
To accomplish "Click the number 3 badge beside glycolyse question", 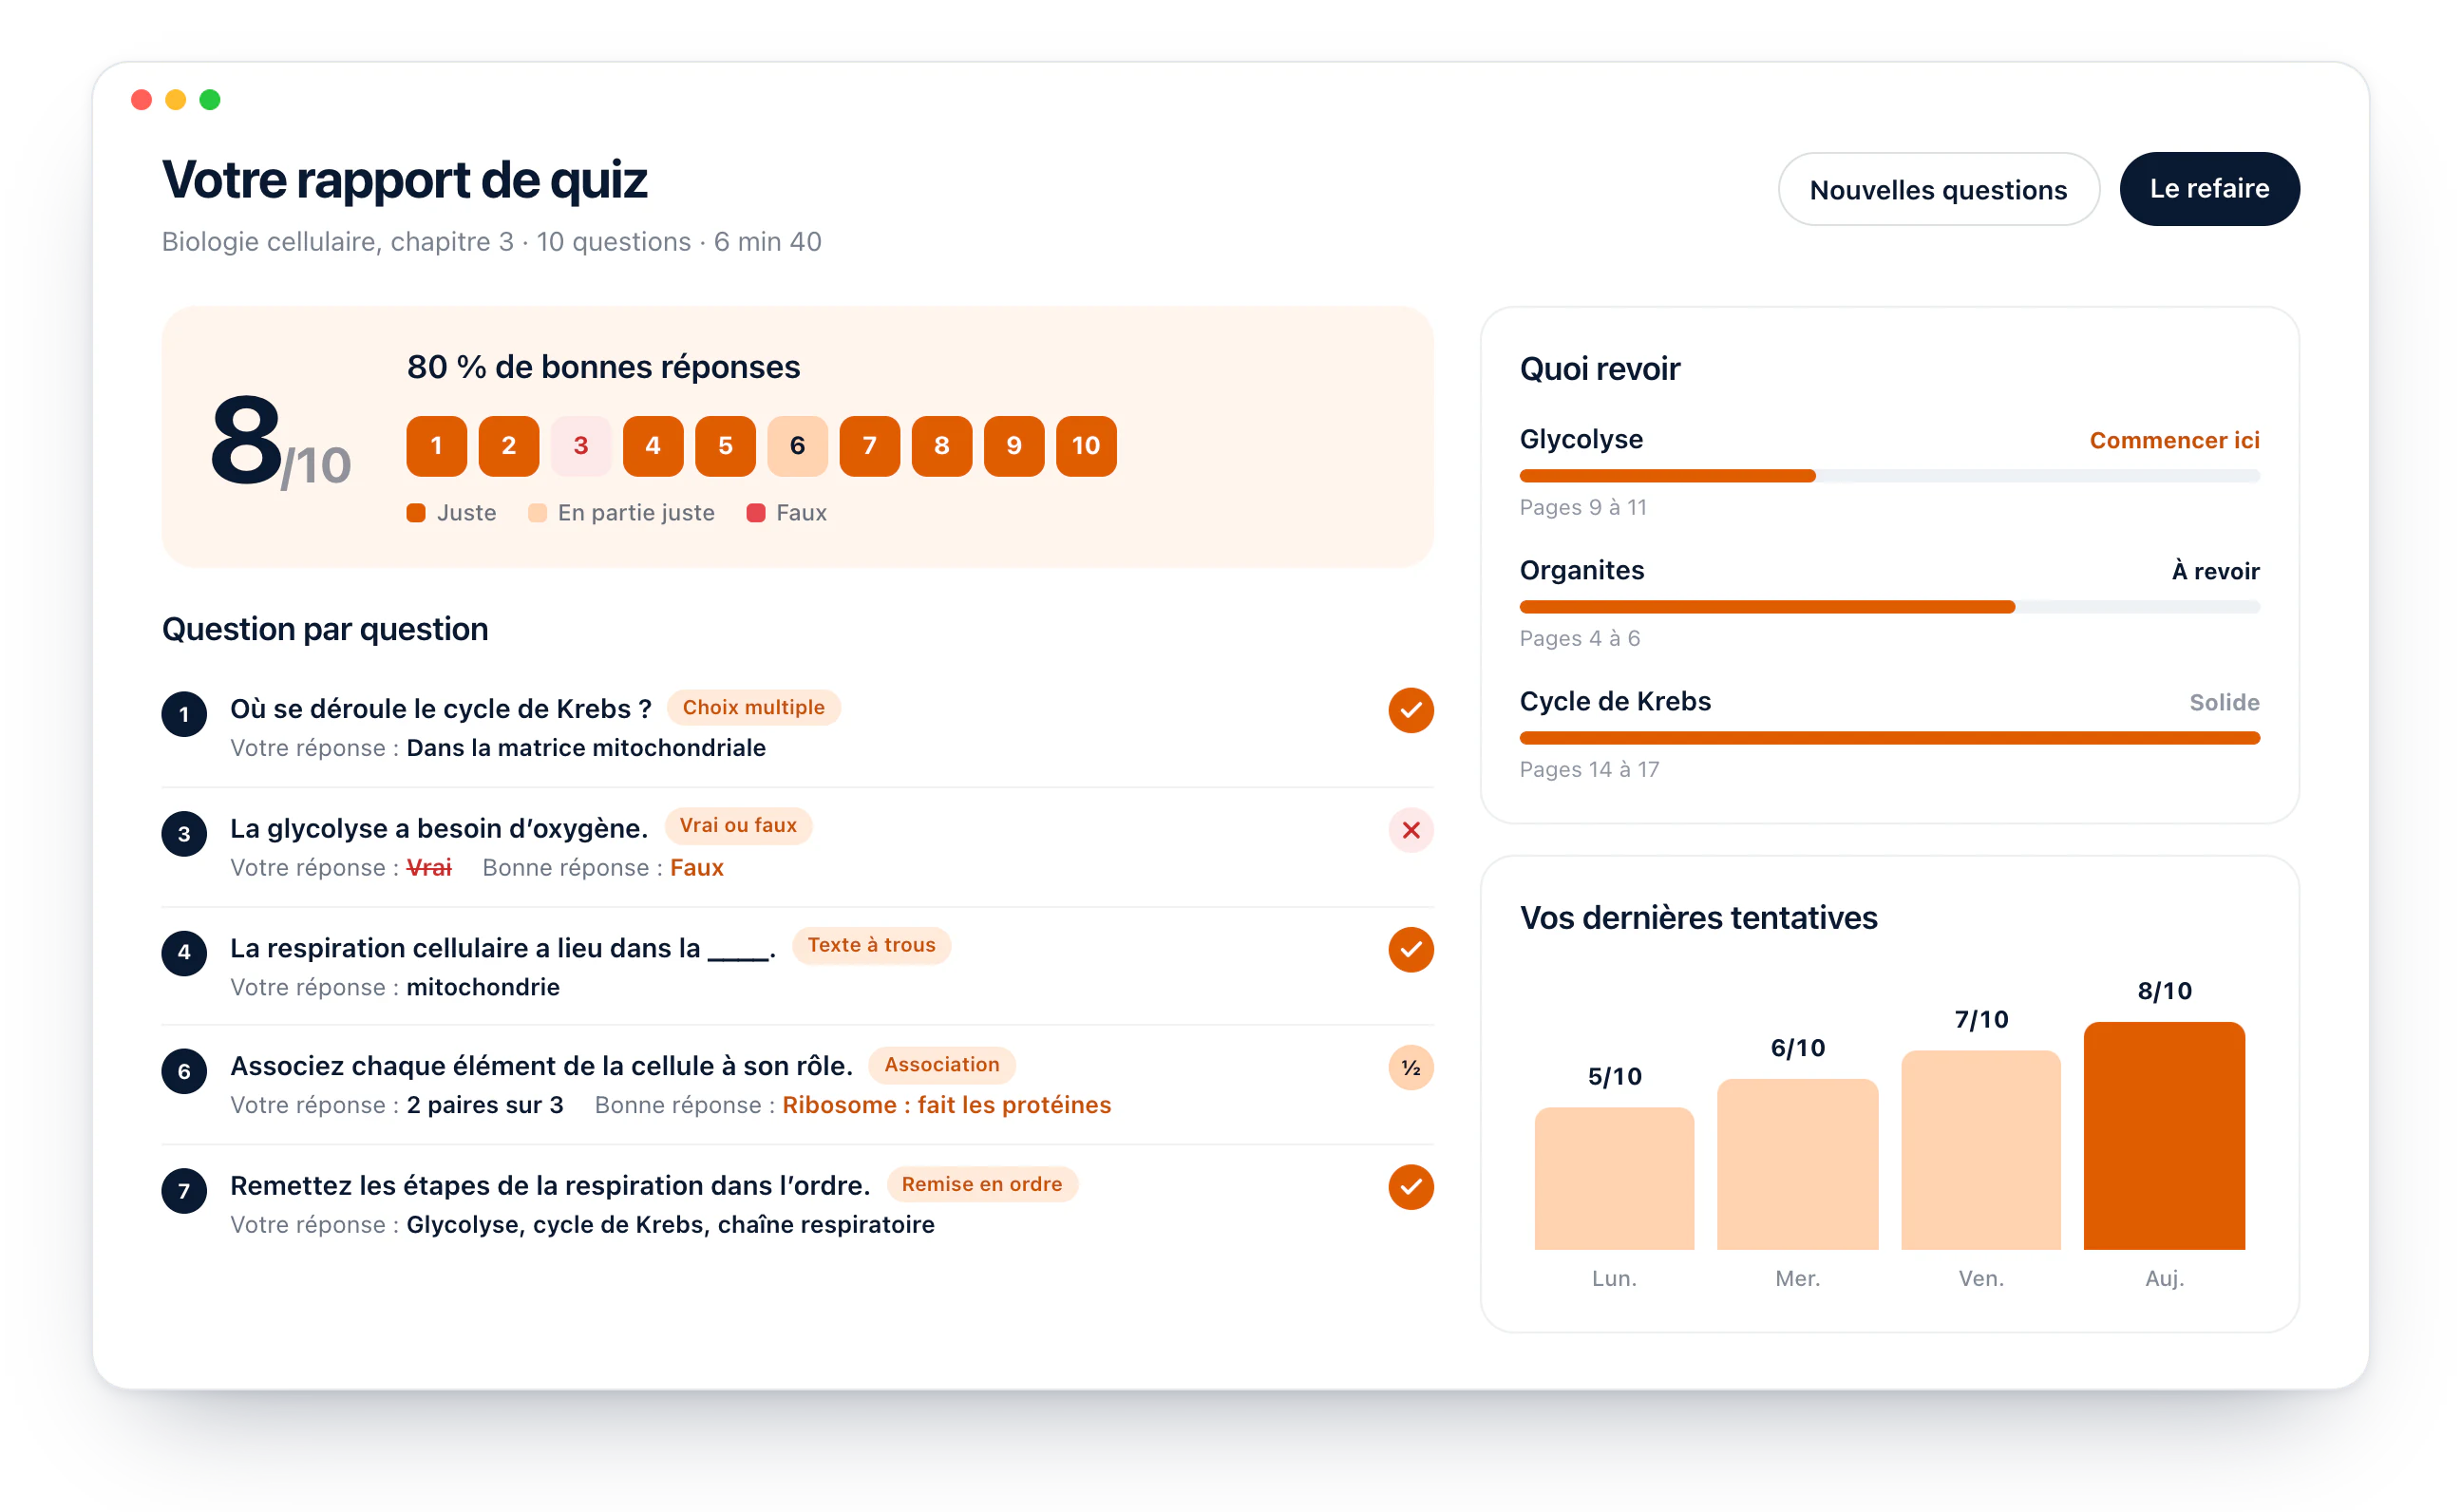I will tap(184, 834).
